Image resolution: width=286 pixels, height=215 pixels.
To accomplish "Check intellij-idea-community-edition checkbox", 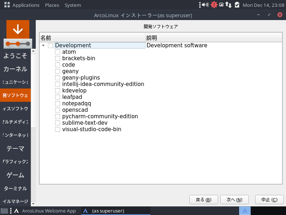I will tap(58, 84).
